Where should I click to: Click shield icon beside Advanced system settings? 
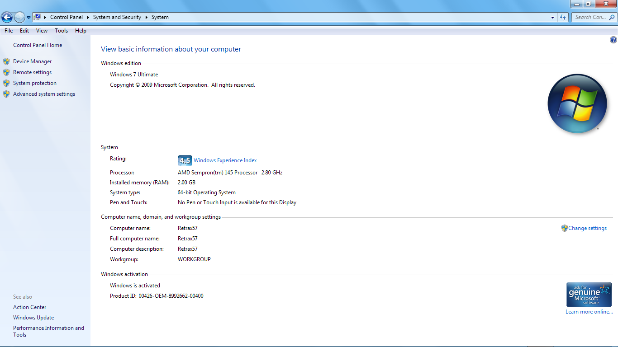(x=6, y=94)
